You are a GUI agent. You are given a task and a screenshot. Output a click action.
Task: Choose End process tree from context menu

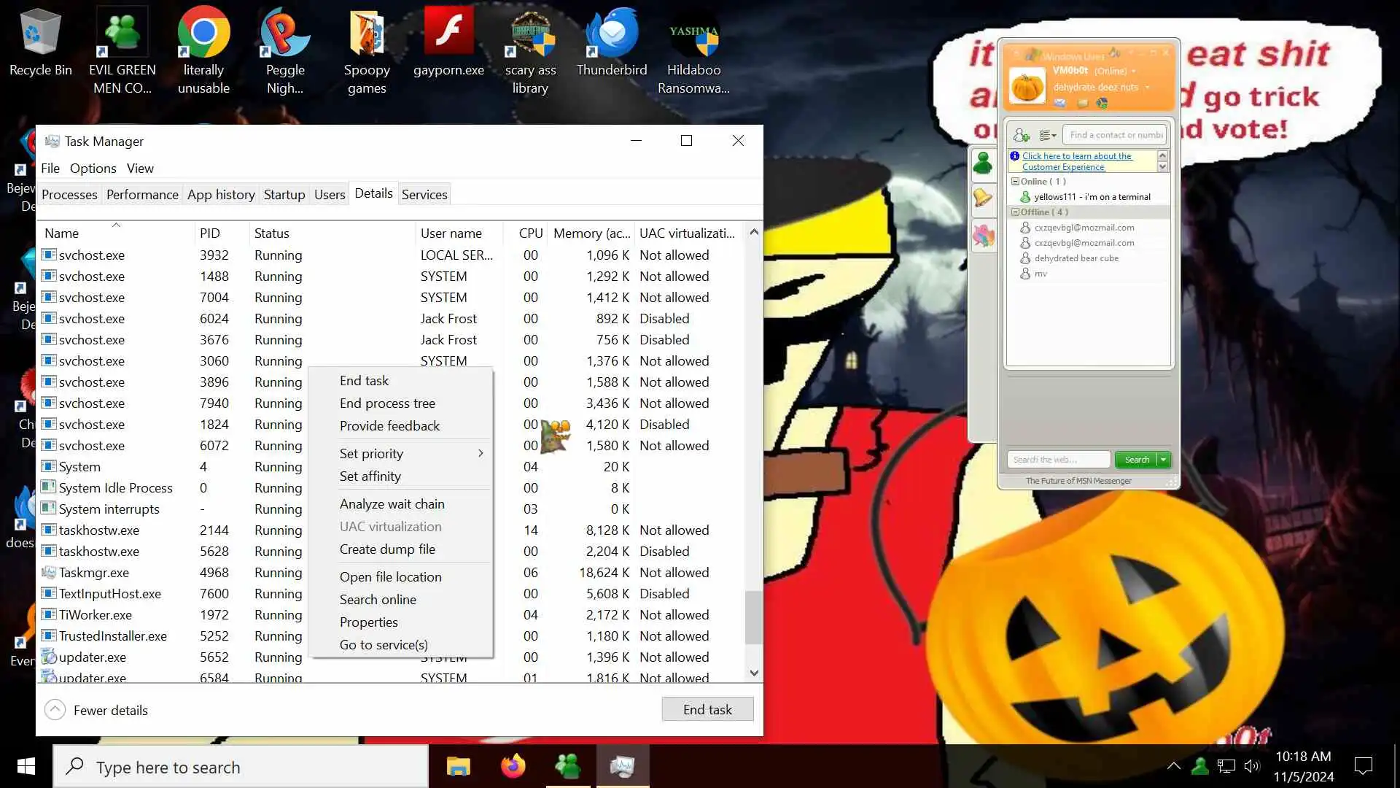(x=387, y=403)
